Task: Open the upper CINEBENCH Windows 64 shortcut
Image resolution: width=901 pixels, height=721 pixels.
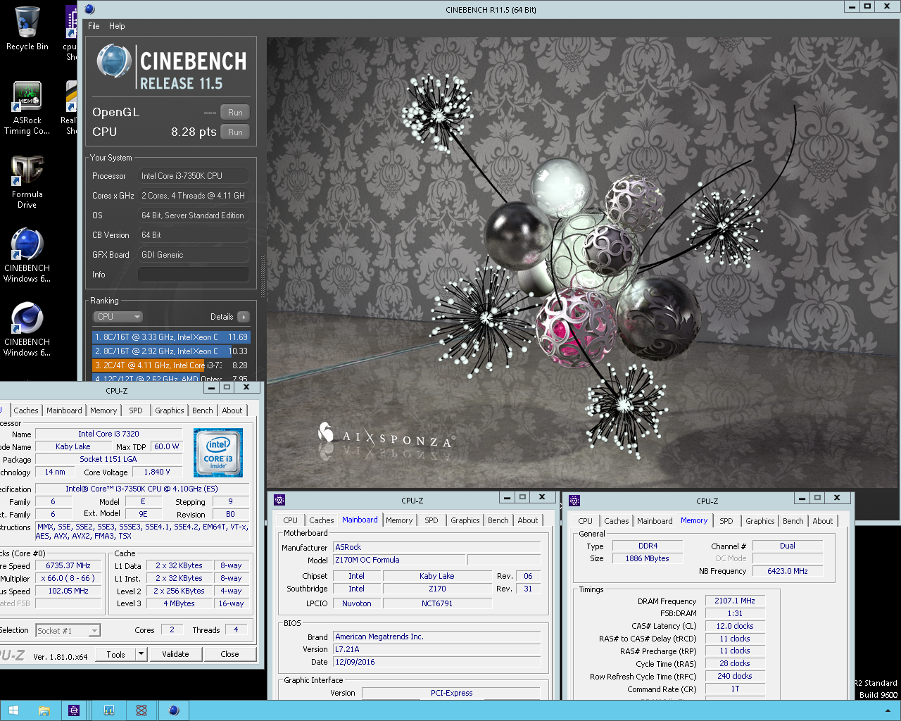Action: 27,244
